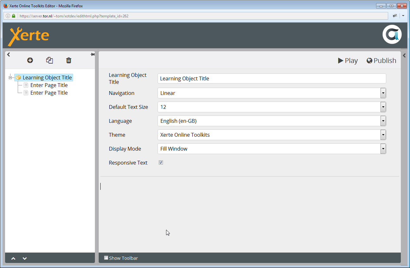Image resolution: width=410 pixels, height=268 pixels.
Task: Click the Navigation label
Action: [121, 93]
